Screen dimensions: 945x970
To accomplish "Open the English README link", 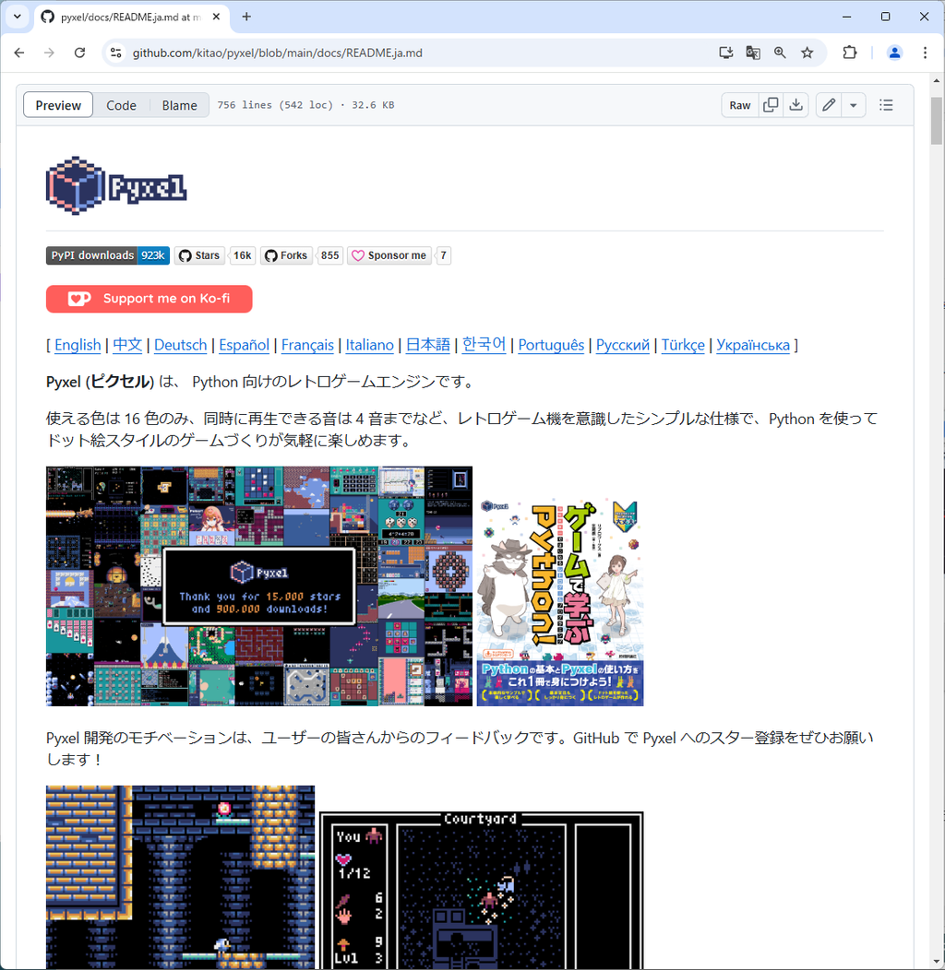I will point(78,345).
